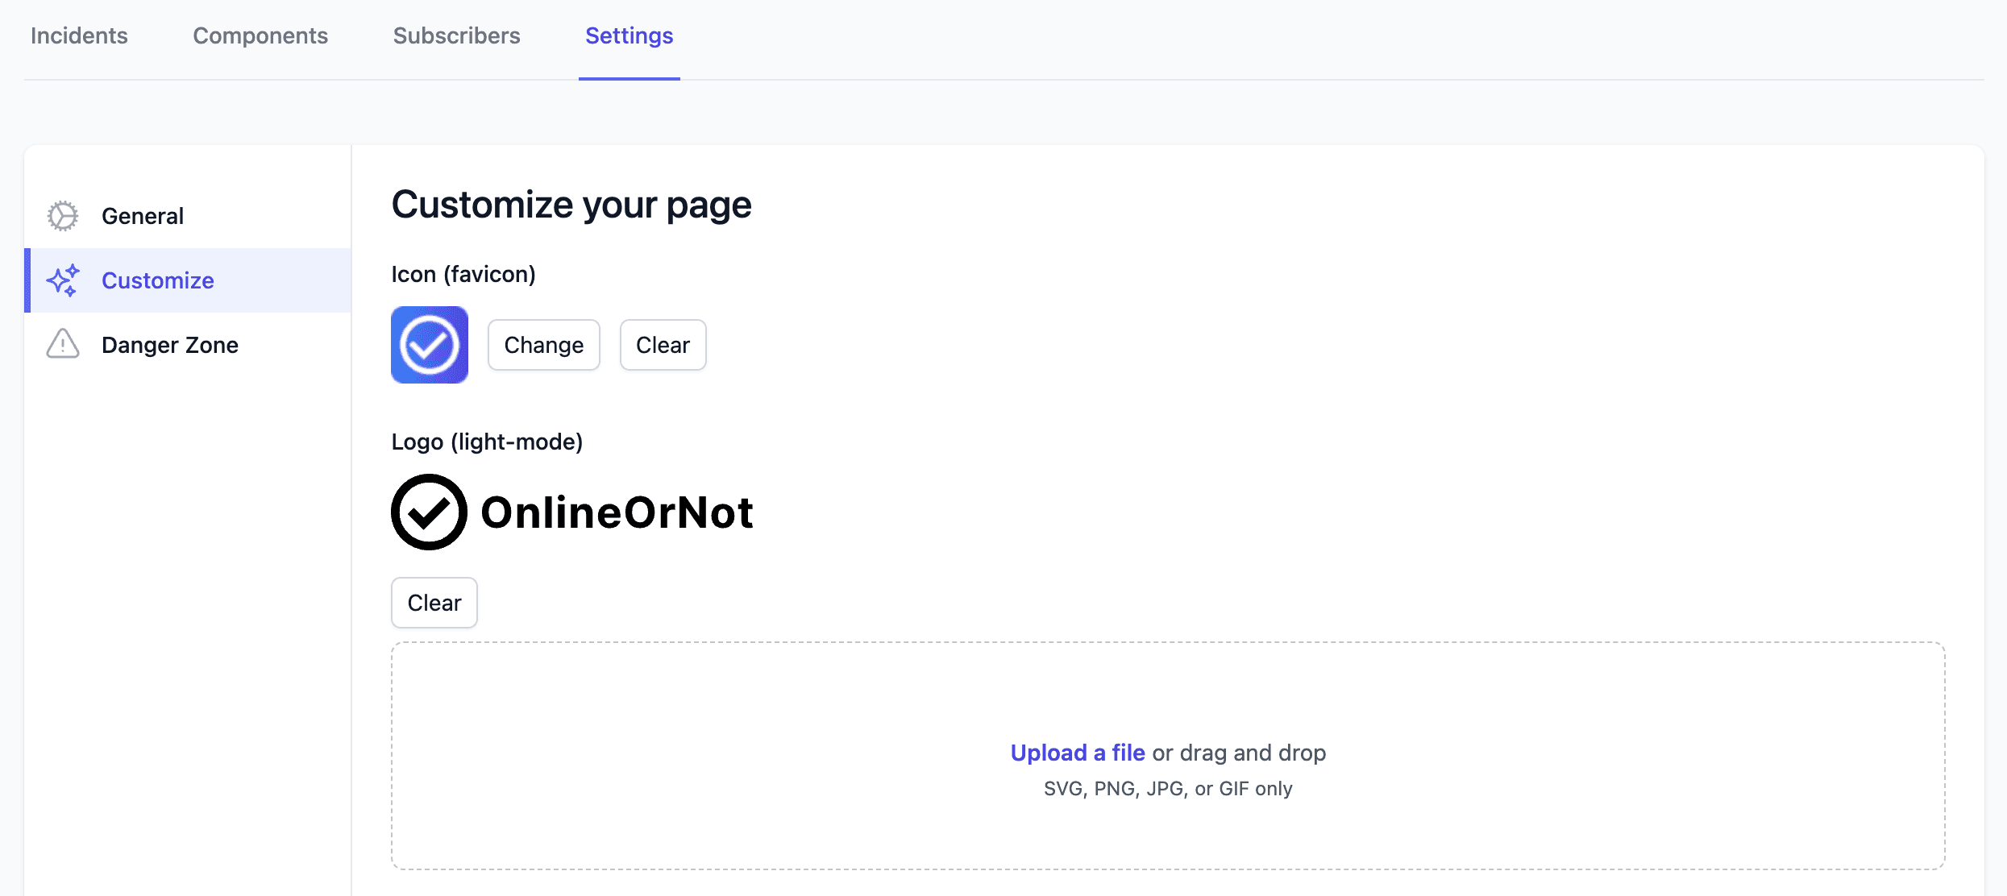Select the Customize sidebar entry
Image resolution: width=2007 pixels, height=896 pixels.
(157, 280)
